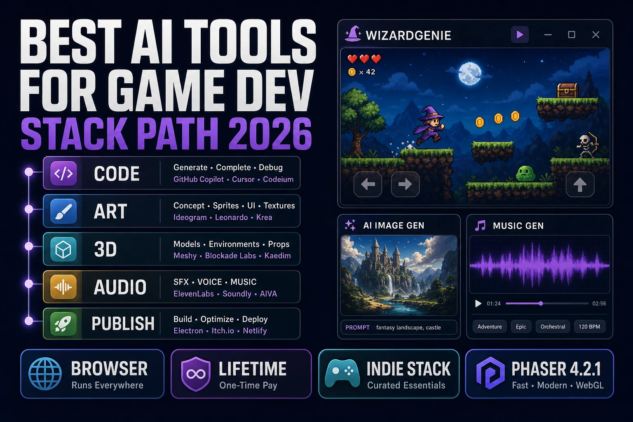Play the music track at 01:24
633x422 pixels.
click(x=478, y=304)
